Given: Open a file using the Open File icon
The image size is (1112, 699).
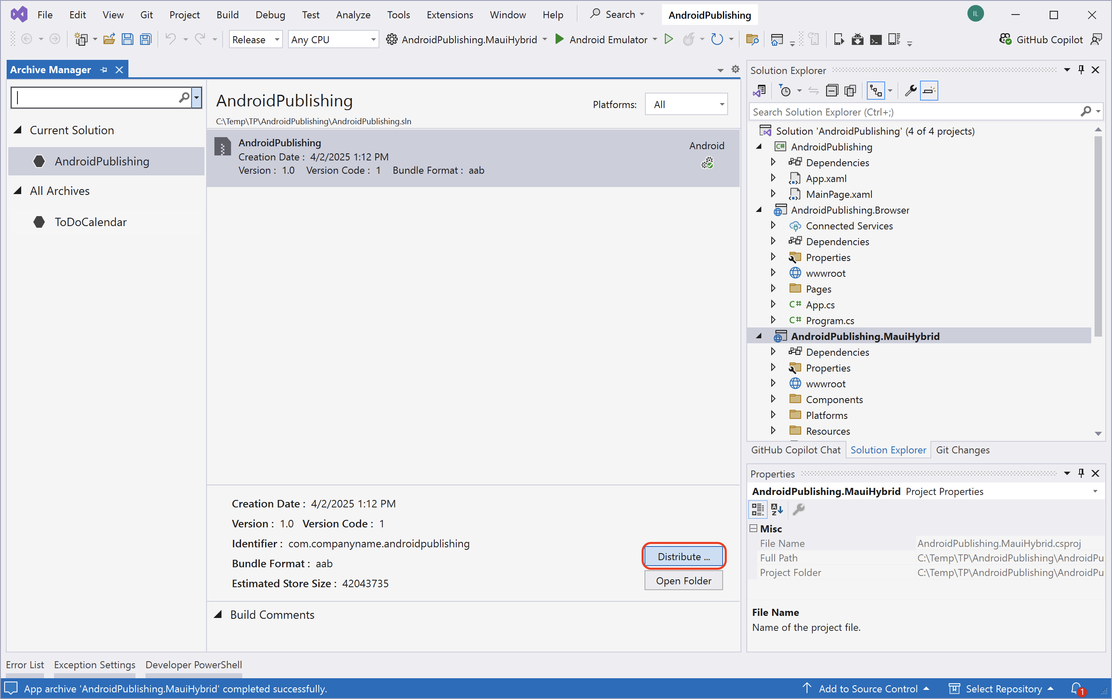Looking at the screenshot, I should pos(109,40).
